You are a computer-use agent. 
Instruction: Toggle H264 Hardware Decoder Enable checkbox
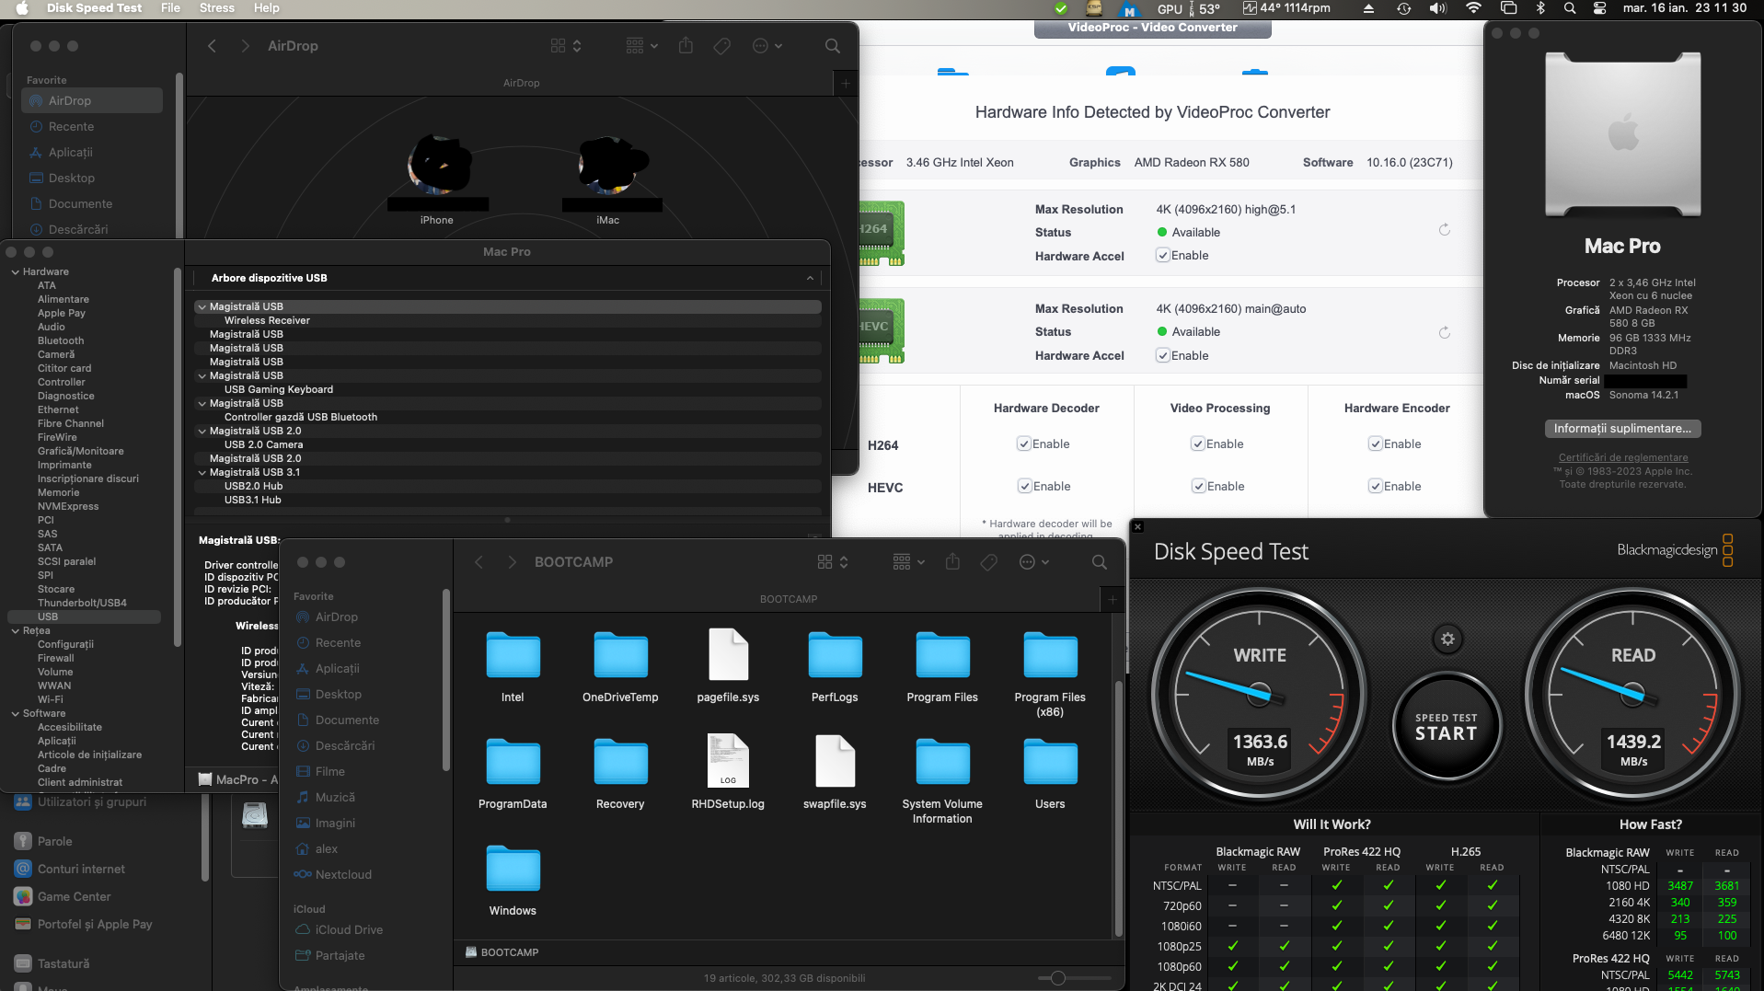tap(1023, 444)
